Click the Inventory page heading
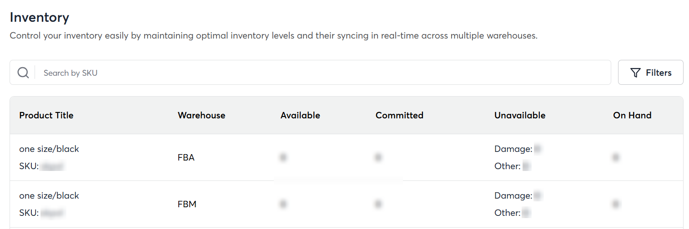This screenshot has width=689, height=229. click(x=40, y=17)
